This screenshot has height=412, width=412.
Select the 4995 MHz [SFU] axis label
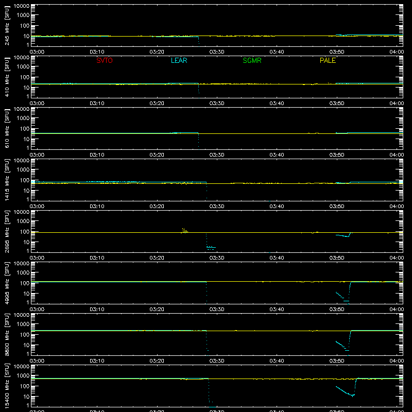7,283
